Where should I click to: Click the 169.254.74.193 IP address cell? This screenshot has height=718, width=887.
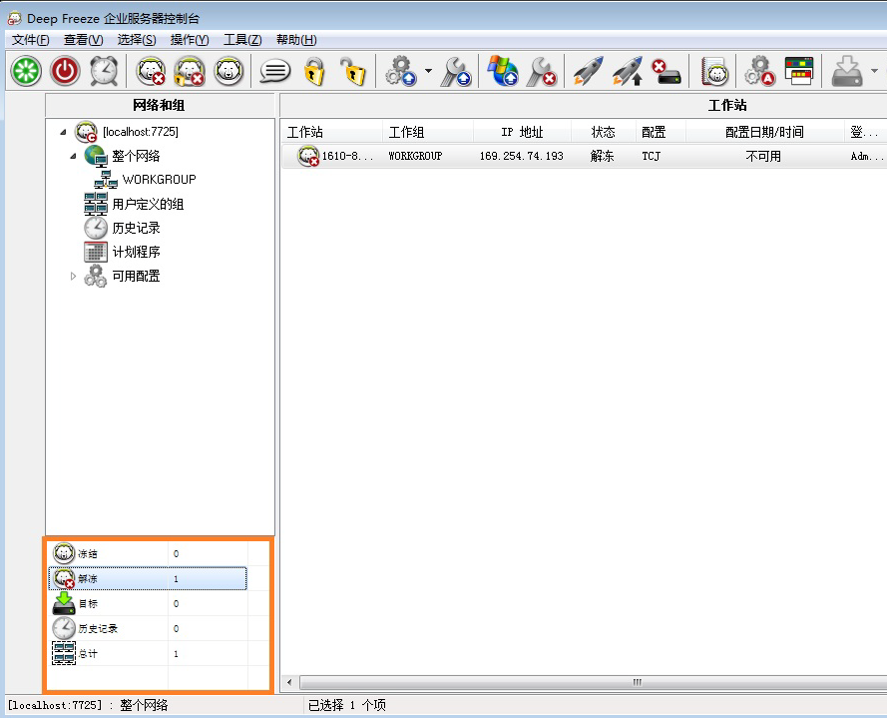[x=521, y=157]
